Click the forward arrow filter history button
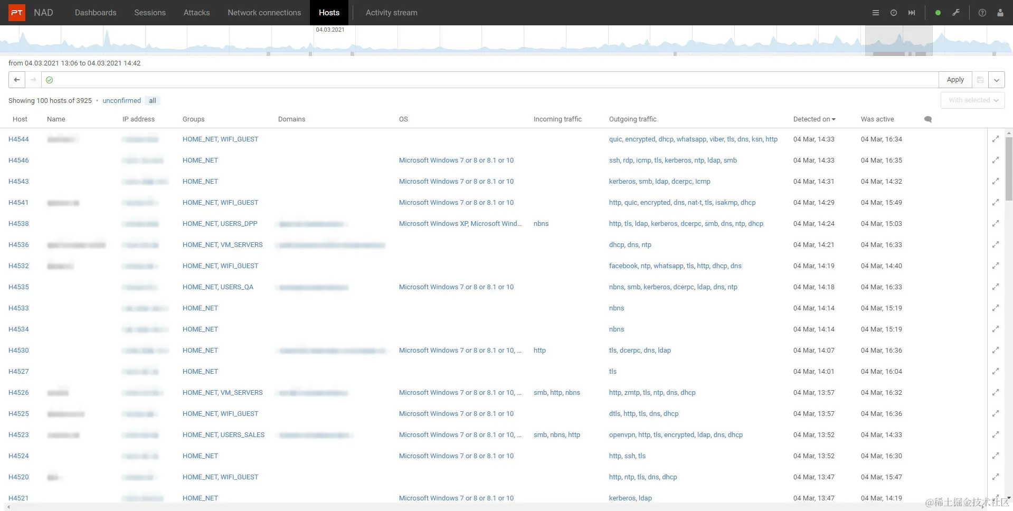1013x511 pixels. (x=33, y=80)
